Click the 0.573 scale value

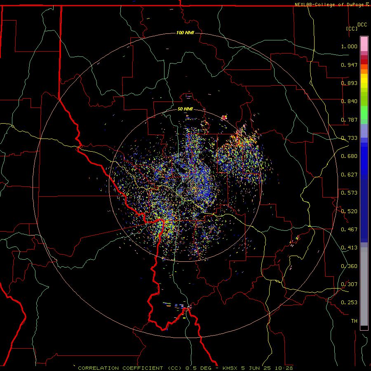point(349,193)
